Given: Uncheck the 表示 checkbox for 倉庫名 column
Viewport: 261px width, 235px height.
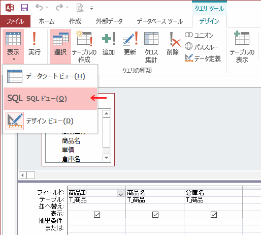Looking at the screenshot, I should 214,215.
